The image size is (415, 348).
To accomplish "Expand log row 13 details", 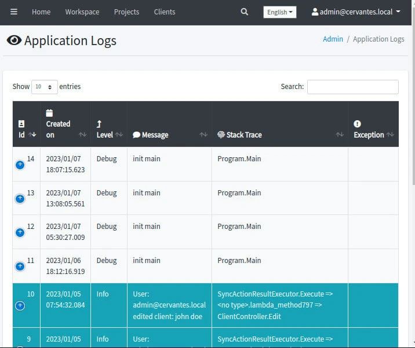I will point(20,198).
